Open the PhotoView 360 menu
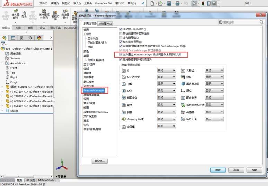Screen dimensions: 268x186 coord(104,3)
